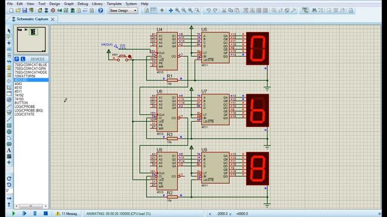The width and height of the screenshot is (387, 217).
Task: Open the Template menu
Action: [114, 4]
